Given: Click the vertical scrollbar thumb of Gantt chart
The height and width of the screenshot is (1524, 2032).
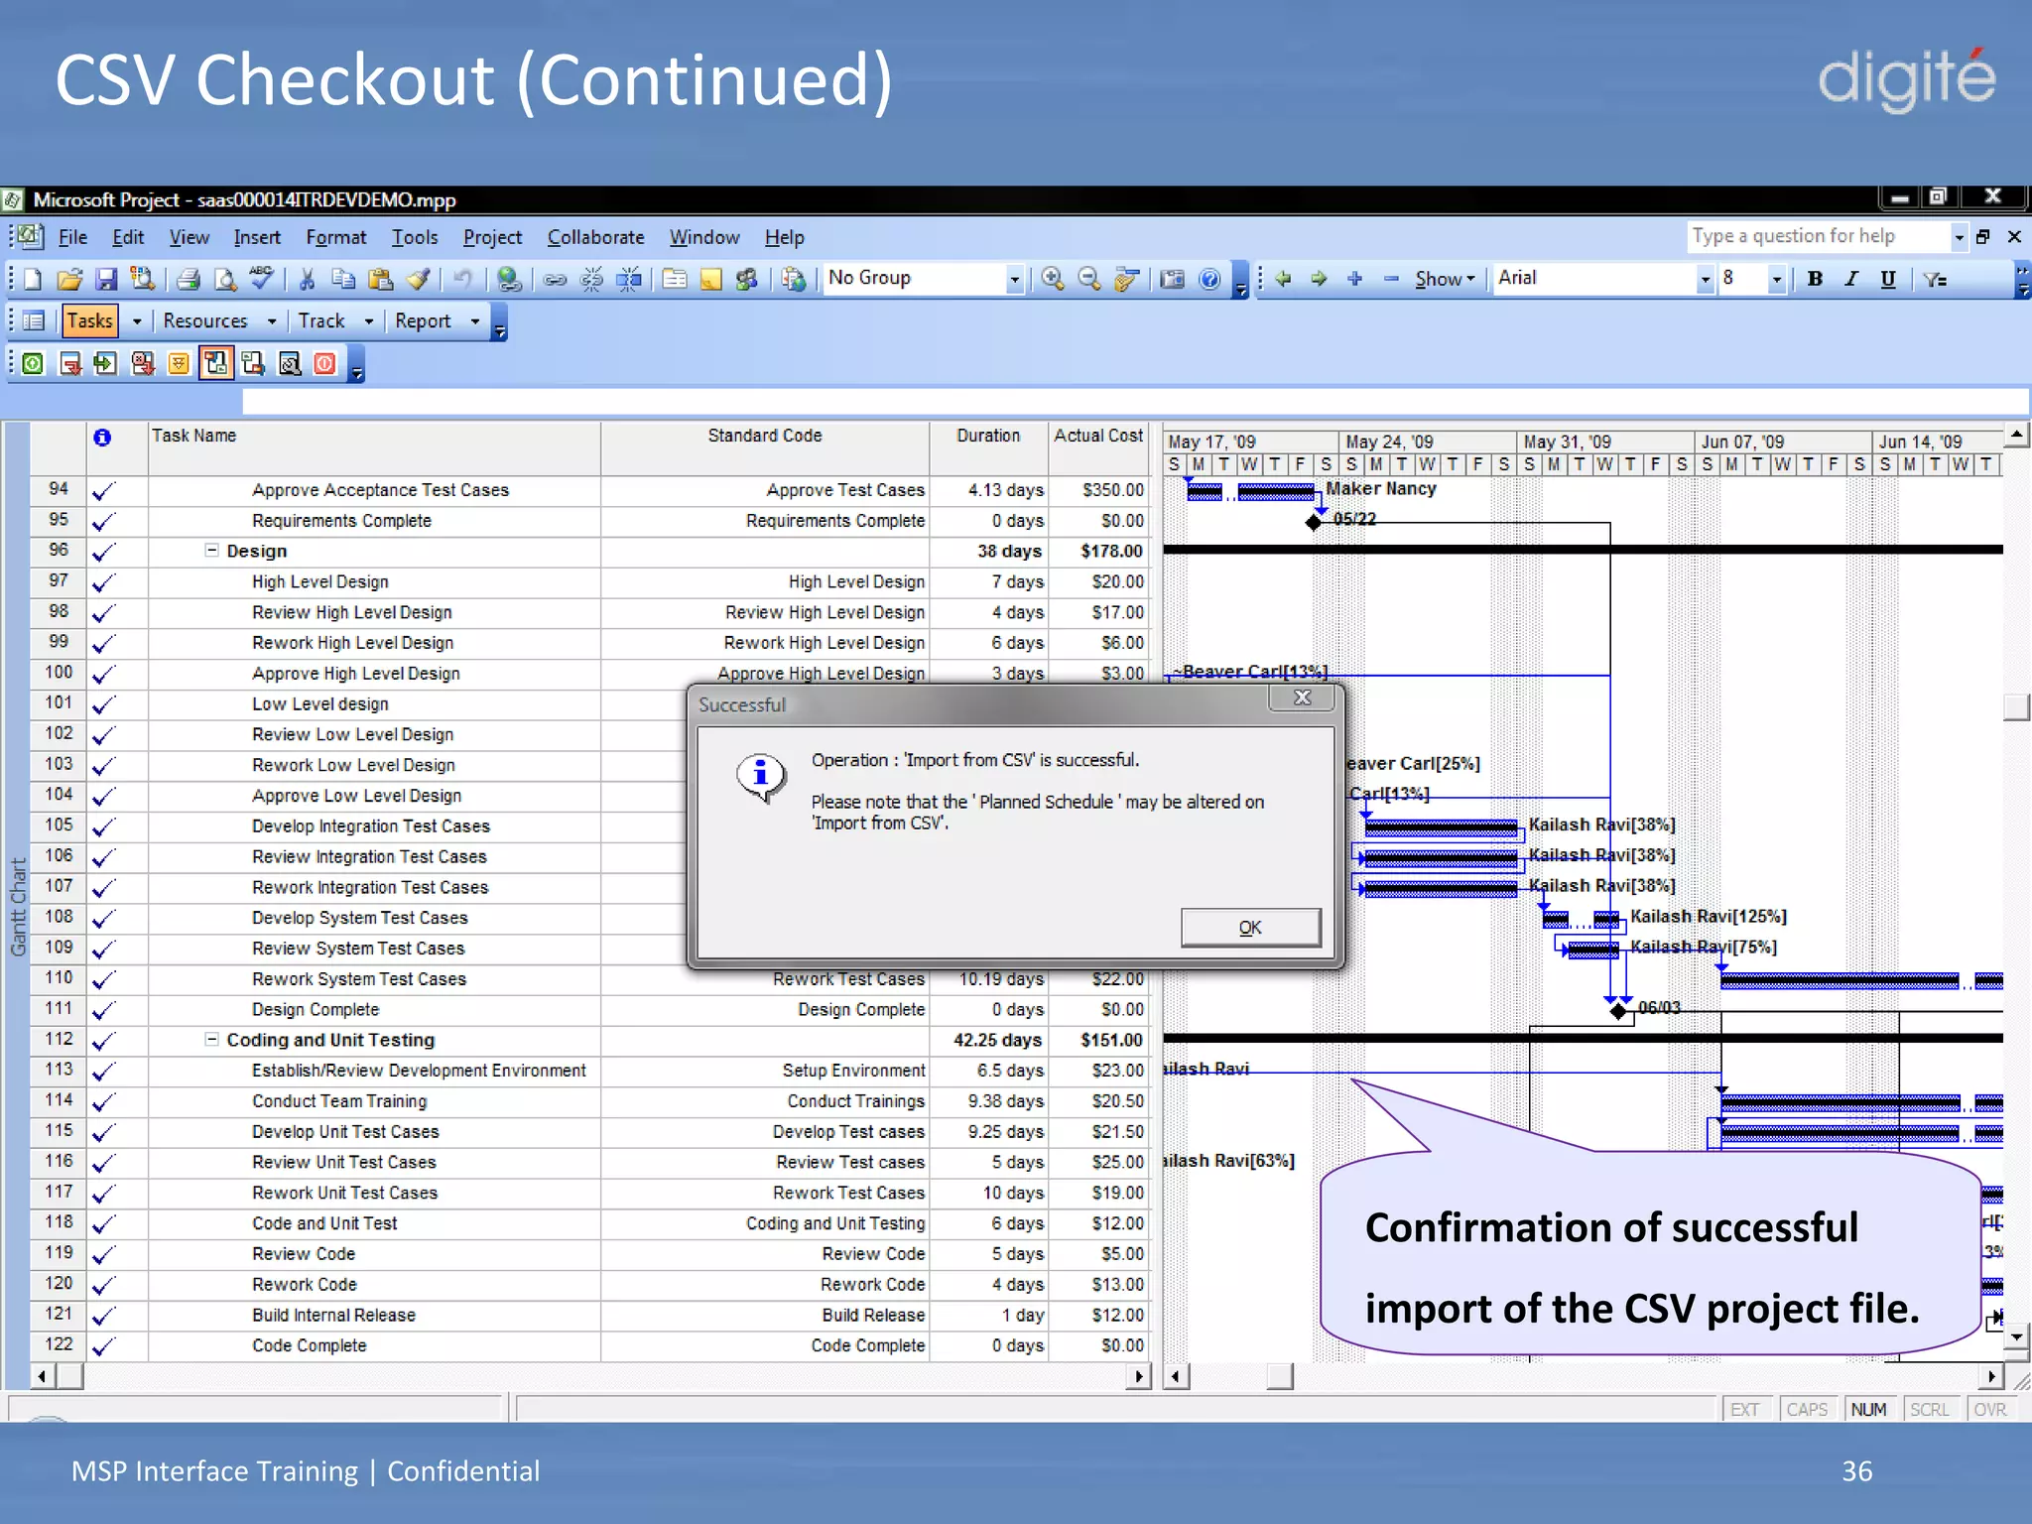Looking at the screenshot, I should tap(2016, 706).
